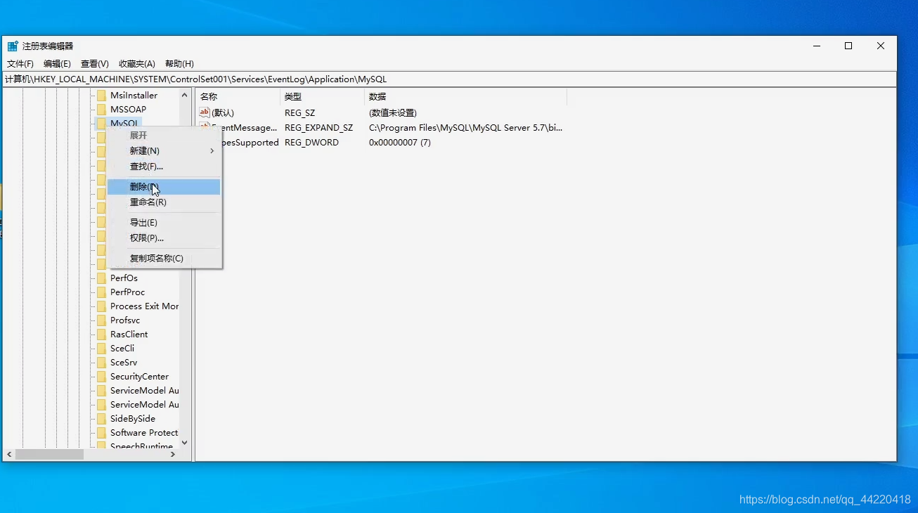Choose 查找(F)... in the context menu

click(164, 167)
